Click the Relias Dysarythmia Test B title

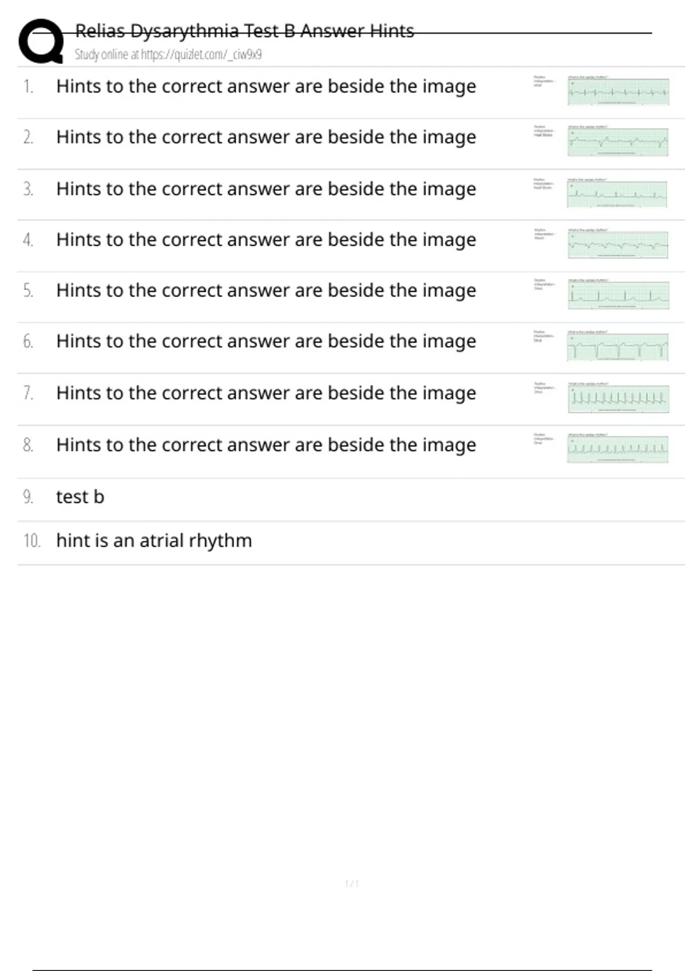click(x=244, y=31)
